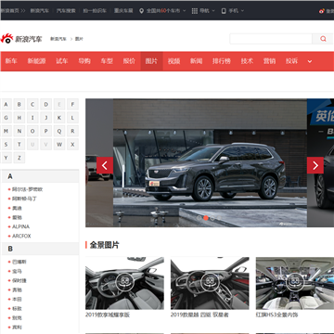Advance carousel with right arrow
Screen dimensions: 334x334
pyautogui.click(x=315, y=165)
